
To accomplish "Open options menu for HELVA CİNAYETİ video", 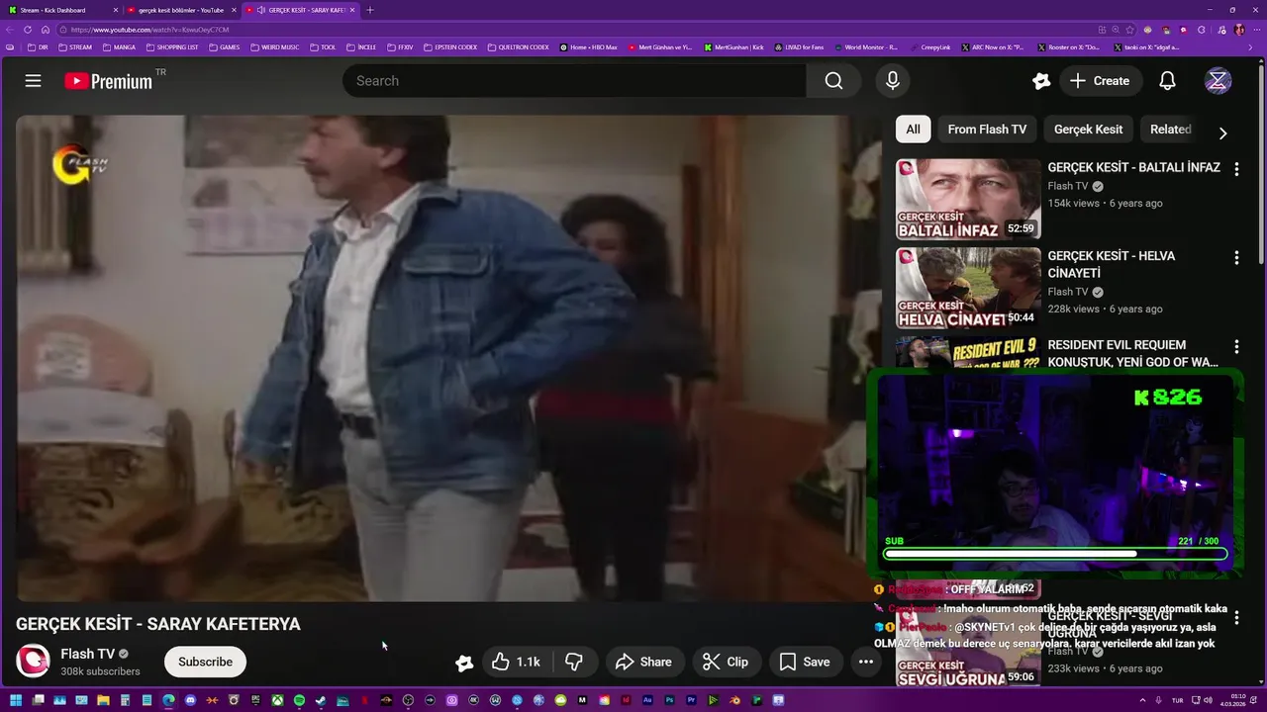I will pos(1235,258).
